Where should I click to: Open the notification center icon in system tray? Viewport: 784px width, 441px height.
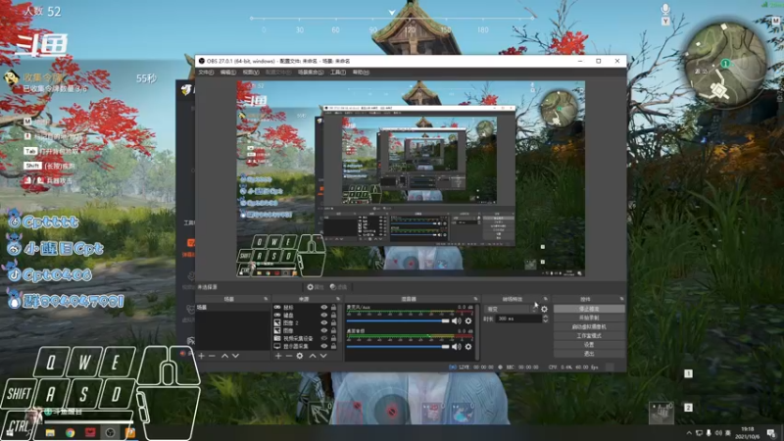coord(771,433)
